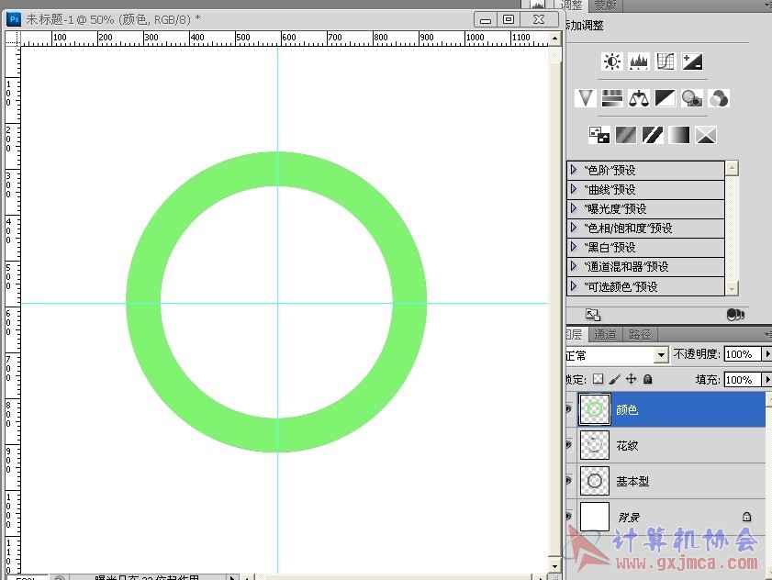Screen dimensions: 772x580
Task: Add an Invert adjustment layer
Action: point(599,135)
